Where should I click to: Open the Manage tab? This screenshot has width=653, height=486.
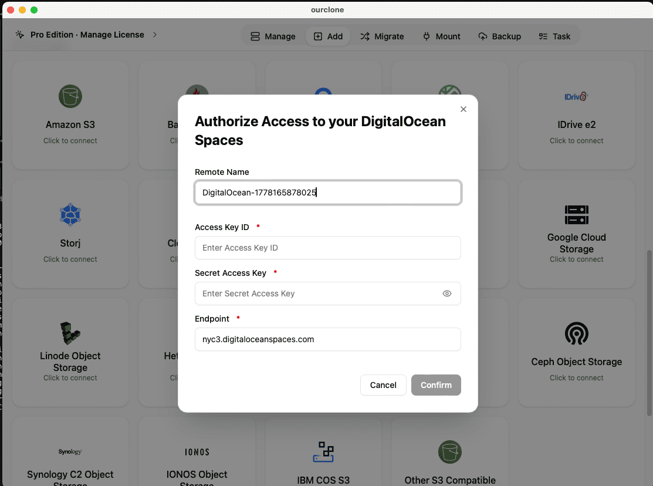click(273, 36)
